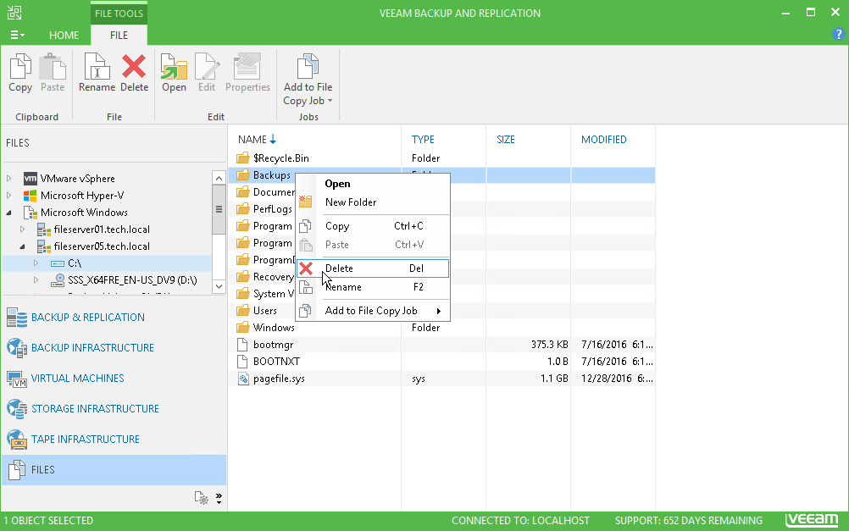Click the pagefile.sys file icon
Viewport: 849px width, 531px height.
[x=243, y=379]
